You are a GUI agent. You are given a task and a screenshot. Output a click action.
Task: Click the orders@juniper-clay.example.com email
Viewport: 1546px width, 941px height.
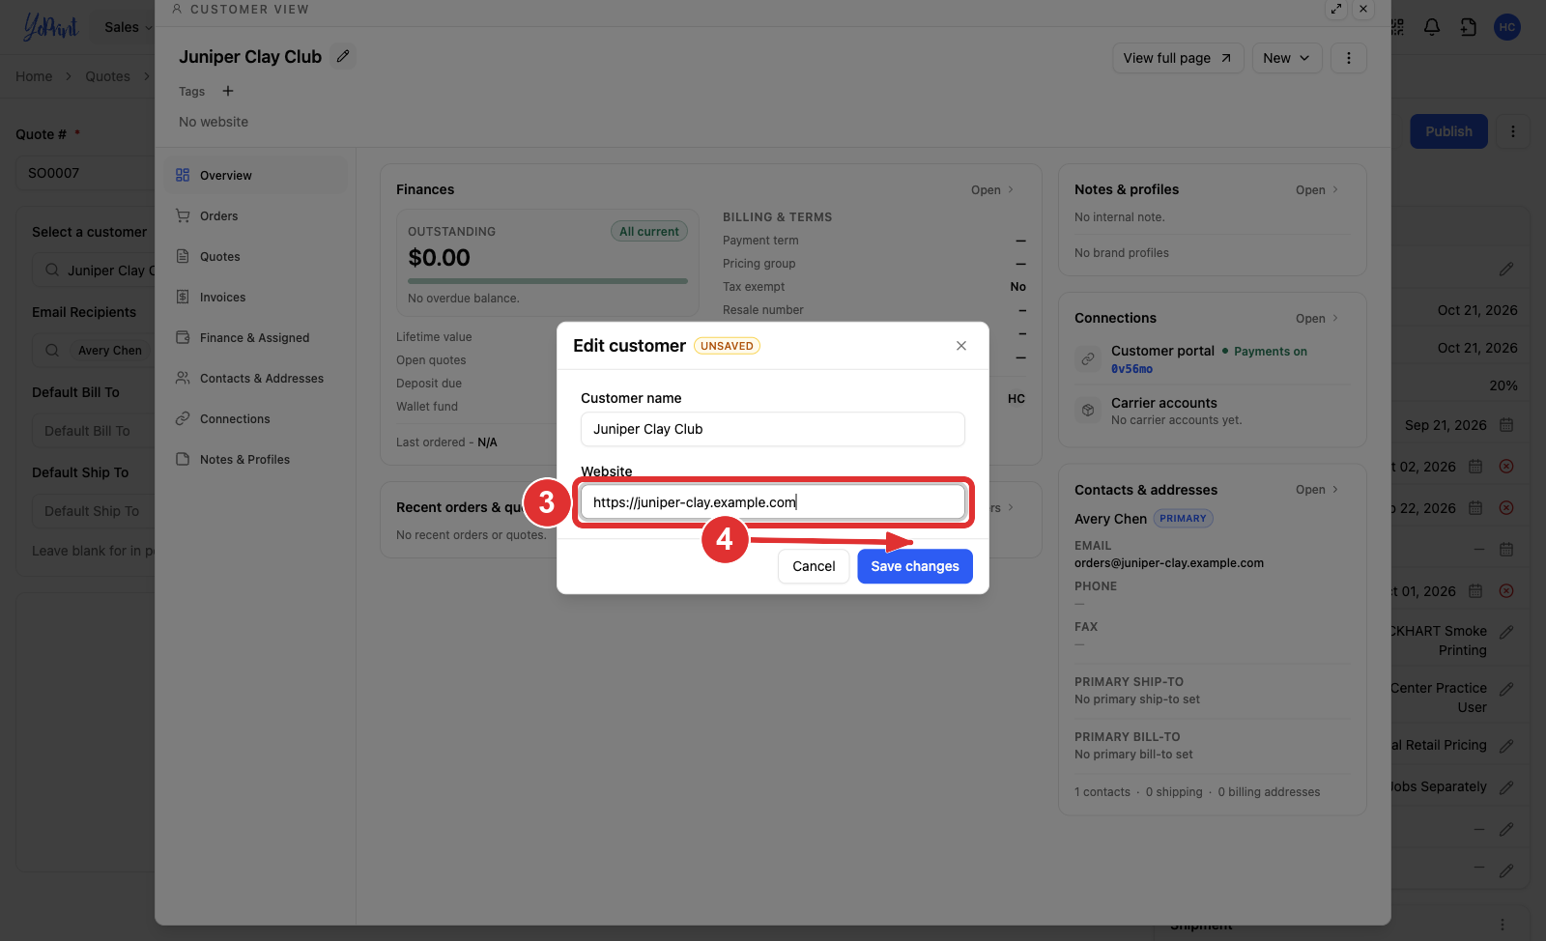1169,563
